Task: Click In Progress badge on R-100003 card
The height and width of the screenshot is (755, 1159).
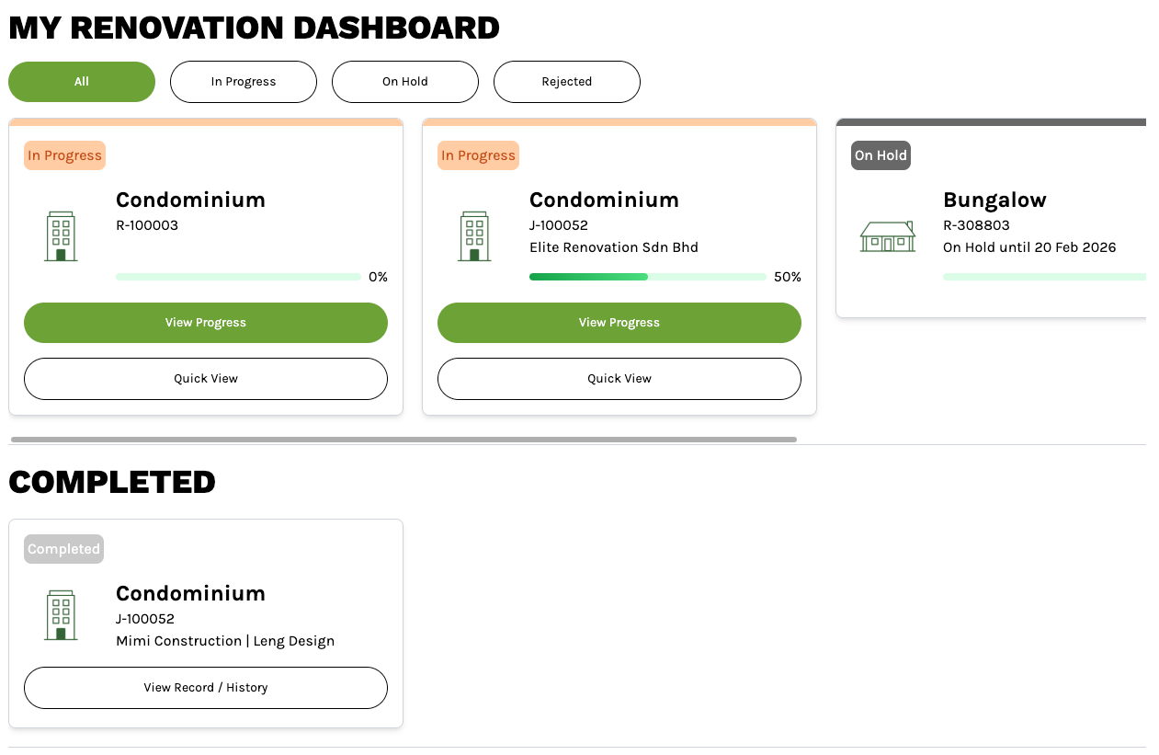Action: (x=64, y=155)
